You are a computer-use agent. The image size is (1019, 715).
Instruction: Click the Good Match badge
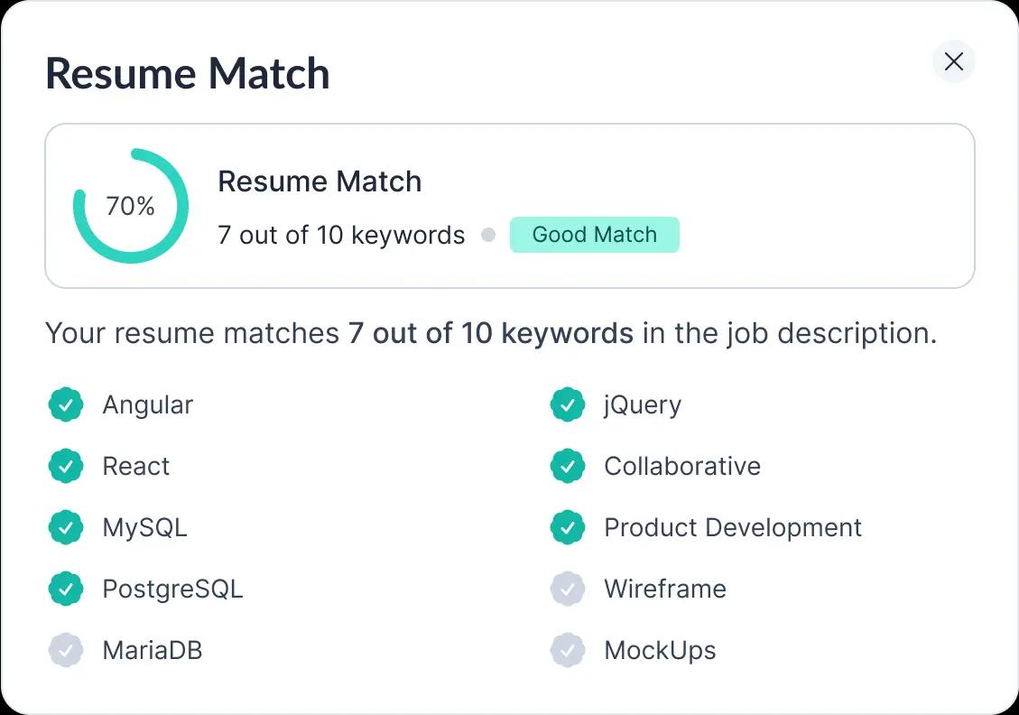point(594,235)
